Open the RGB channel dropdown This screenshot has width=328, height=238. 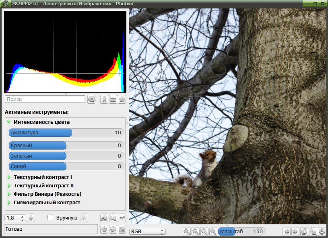coord(147,232)
